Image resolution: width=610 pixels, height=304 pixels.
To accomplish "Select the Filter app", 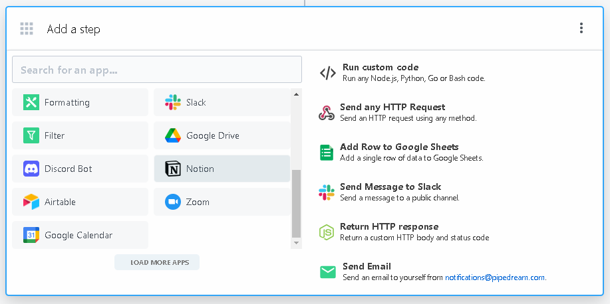I will coord(80,135).
